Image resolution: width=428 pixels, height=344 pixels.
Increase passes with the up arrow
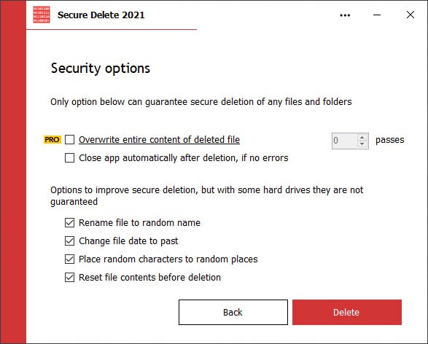(362, 137)
